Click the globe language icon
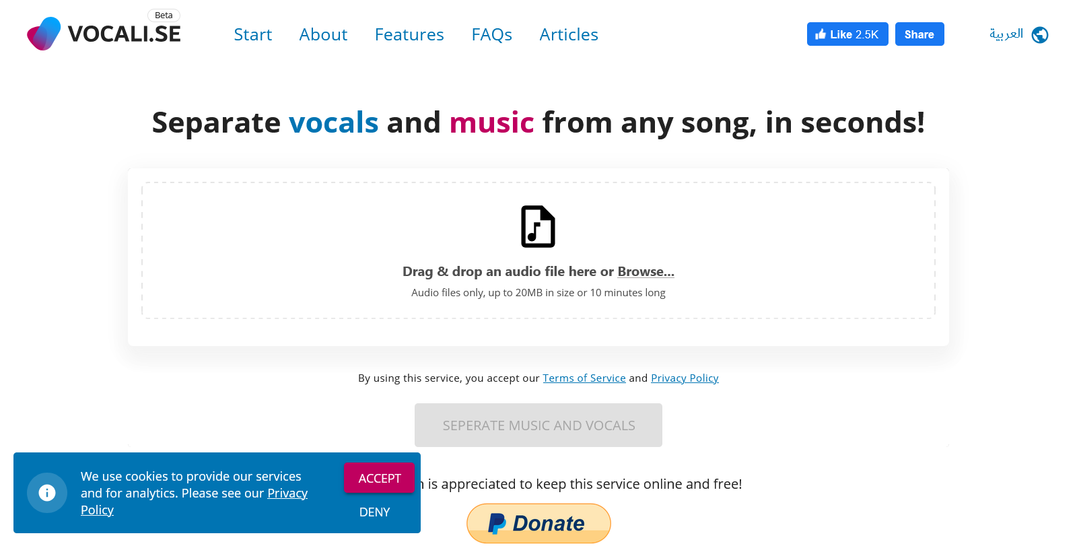Image resolution: width=1077 pixels, height=546 pixels. [1040, 34]
